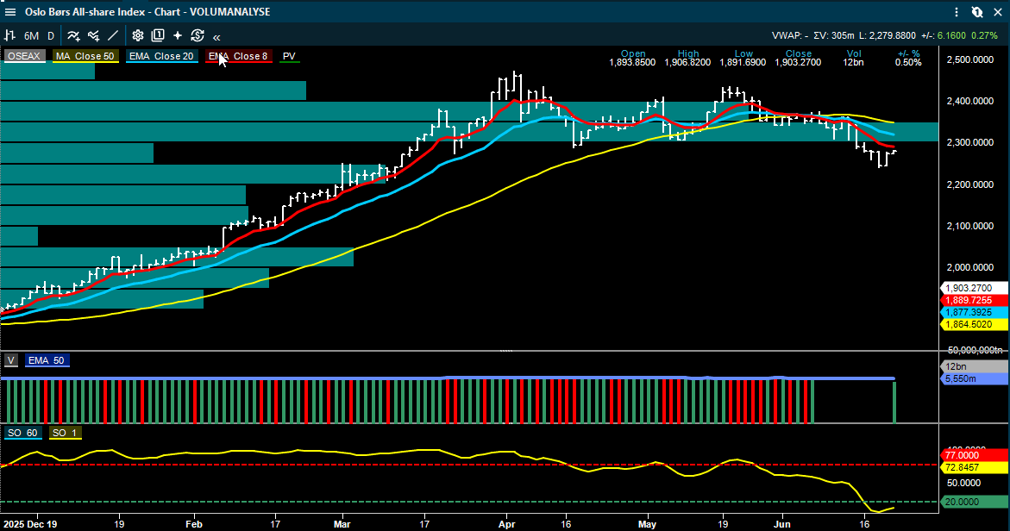Open chart settings gear
1010x531 pixels.
(138, 36)
